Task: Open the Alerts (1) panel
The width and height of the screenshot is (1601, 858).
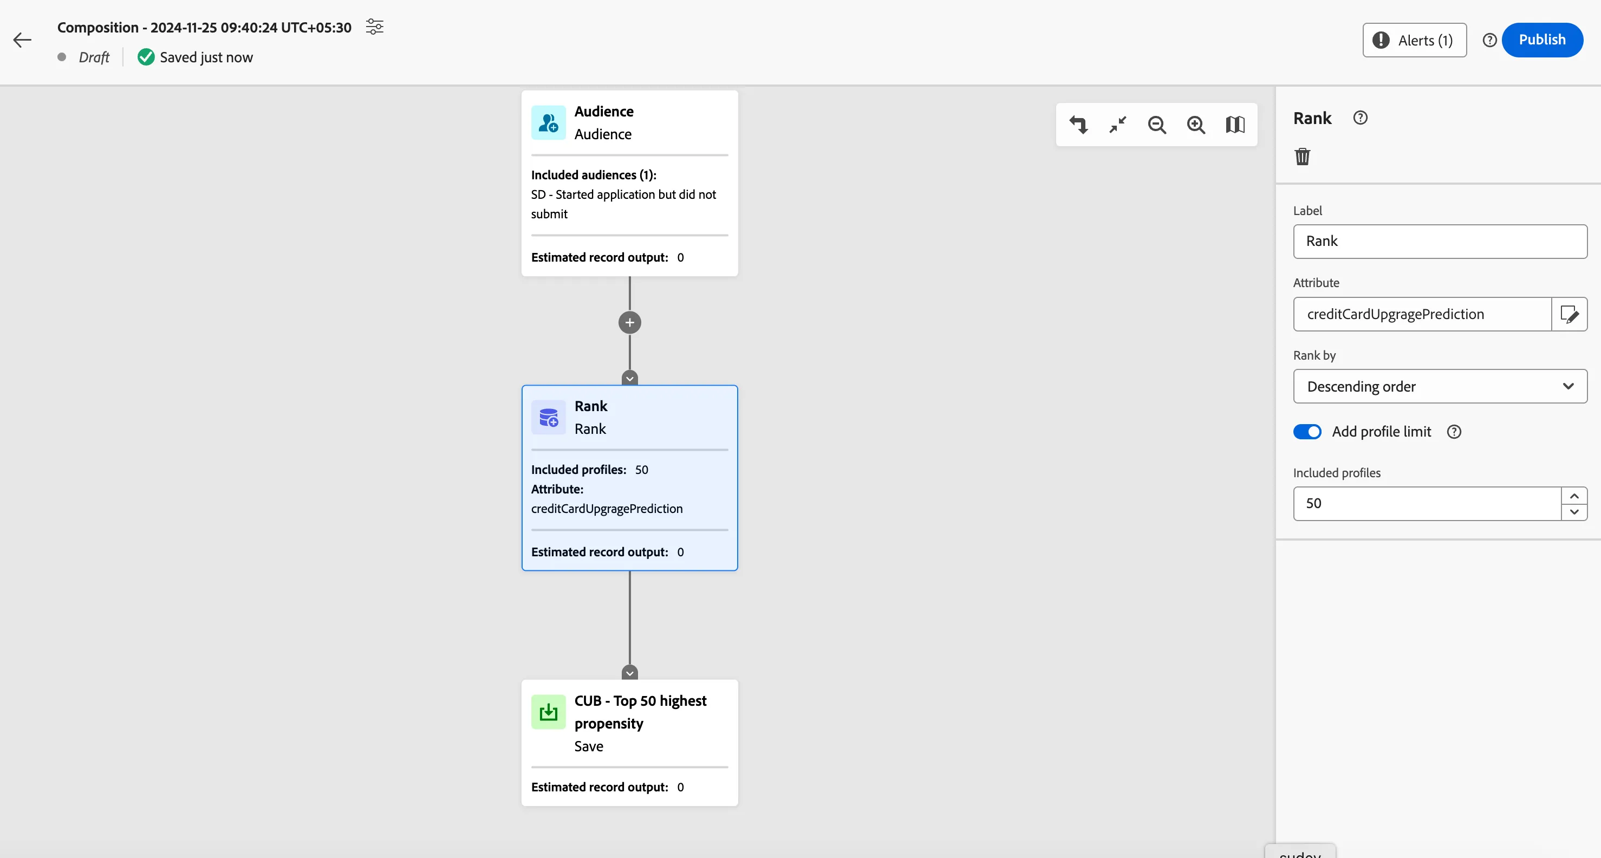Action: [x=1414, y=41]
